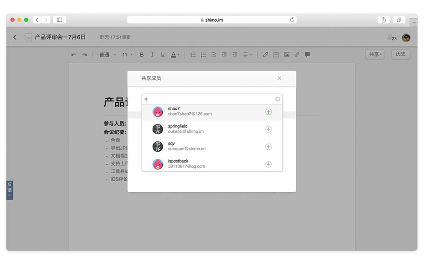The image size is (425, 265).
Task: Open the font color picker
Action: (x=175, y=55)
